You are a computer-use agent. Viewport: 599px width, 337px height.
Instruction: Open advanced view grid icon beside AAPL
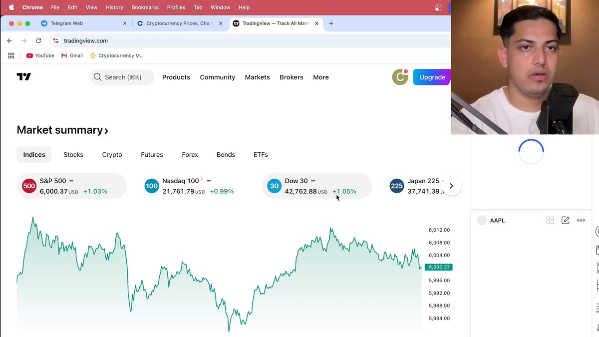pyautogui.click(x=550, y=220)
